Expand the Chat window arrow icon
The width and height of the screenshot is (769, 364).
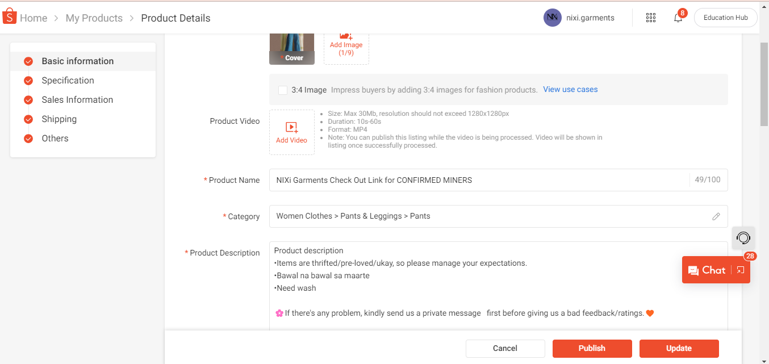tap(740, 270)
